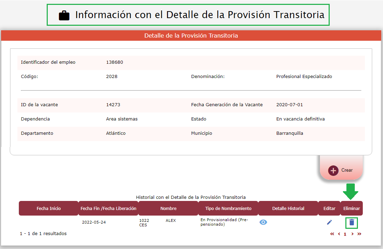Click the plus icon to create a record
383x249 pixels.
[x=334, y=171]
